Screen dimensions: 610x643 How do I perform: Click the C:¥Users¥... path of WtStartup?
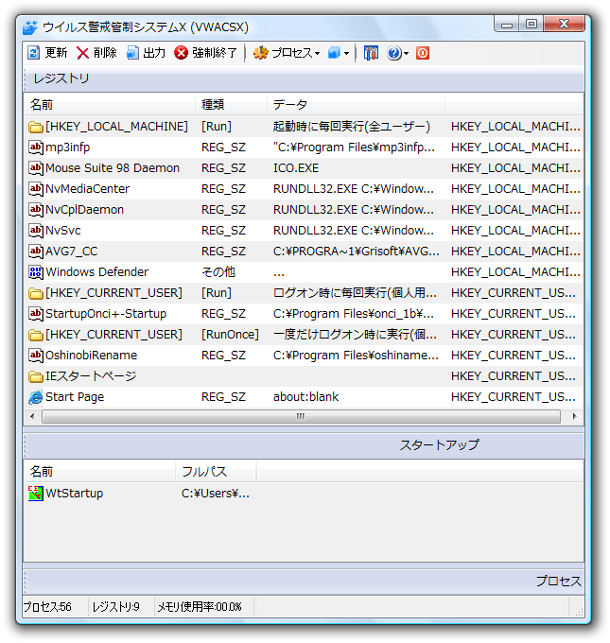pos(216,494)
